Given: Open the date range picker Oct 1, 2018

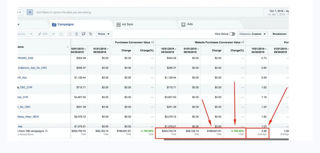Looking at the screenshot, I should [276, 12].
